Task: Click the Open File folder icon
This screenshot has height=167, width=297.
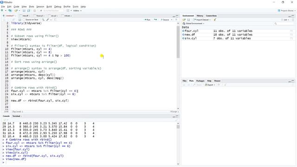Action: click(16, 11)
